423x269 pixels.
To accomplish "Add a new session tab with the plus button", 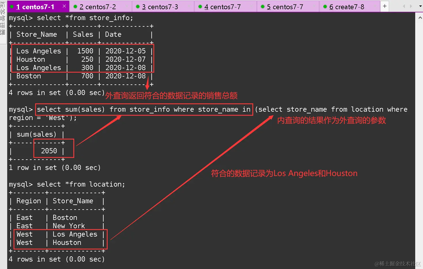I will (x=385, y=6).
